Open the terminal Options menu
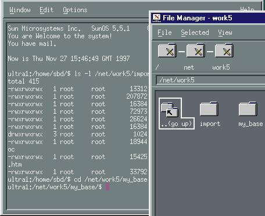 [x=75, y=10]
